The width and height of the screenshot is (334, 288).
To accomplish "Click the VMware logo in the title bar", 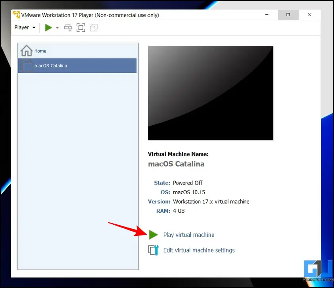I will 16,15.
